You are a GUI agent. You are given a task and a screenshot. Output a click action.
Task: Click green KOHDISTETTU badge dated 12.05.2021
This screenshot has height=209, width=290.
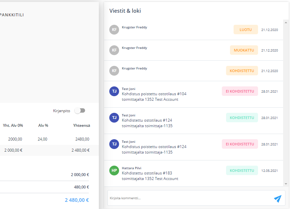[x=242, y=171]
